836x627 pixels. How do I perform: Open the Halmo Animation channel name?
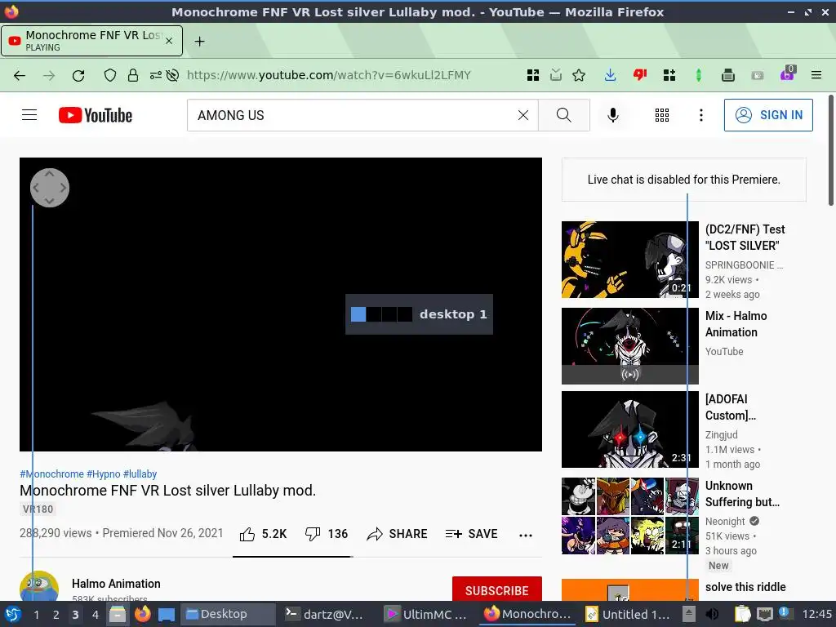pos(116,584)
